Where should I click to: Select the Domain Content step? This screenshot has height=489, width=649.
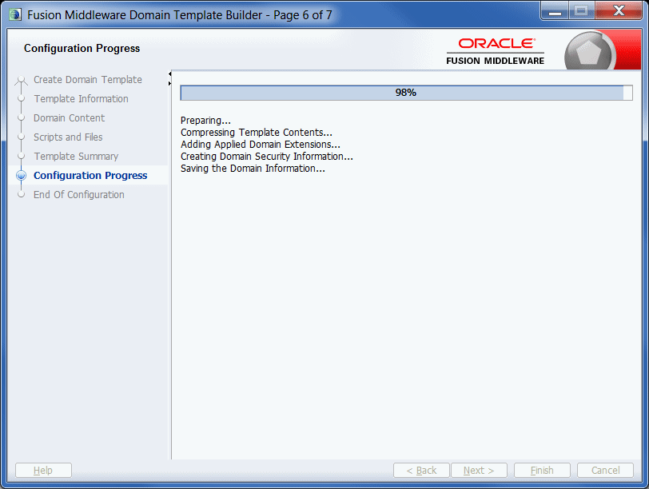(69, 118)
